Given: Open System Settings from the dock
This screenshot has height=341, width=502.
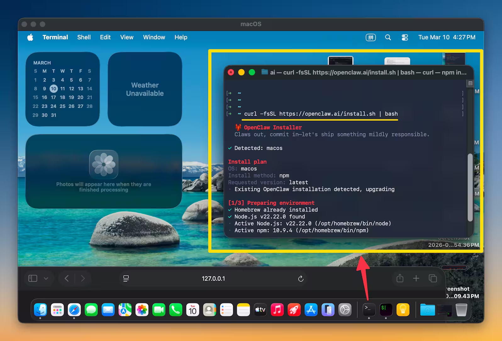Looking at the screenshot, I should click(345, 310).
